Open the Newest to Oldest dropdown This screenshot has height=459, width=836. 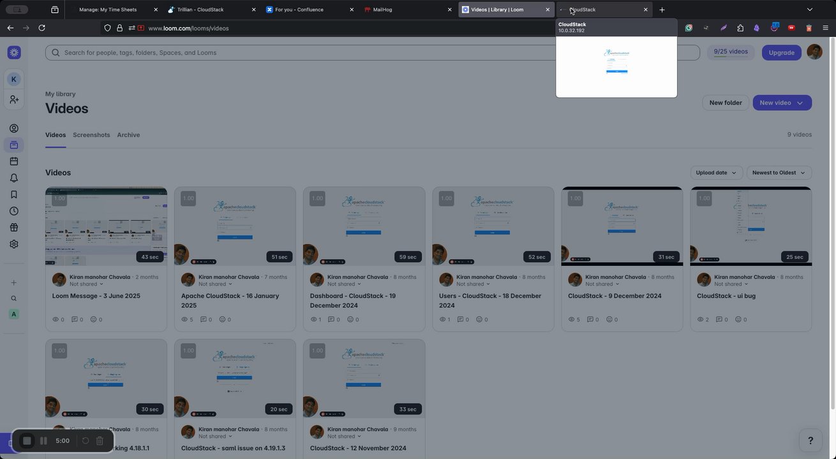pos(779,173)
